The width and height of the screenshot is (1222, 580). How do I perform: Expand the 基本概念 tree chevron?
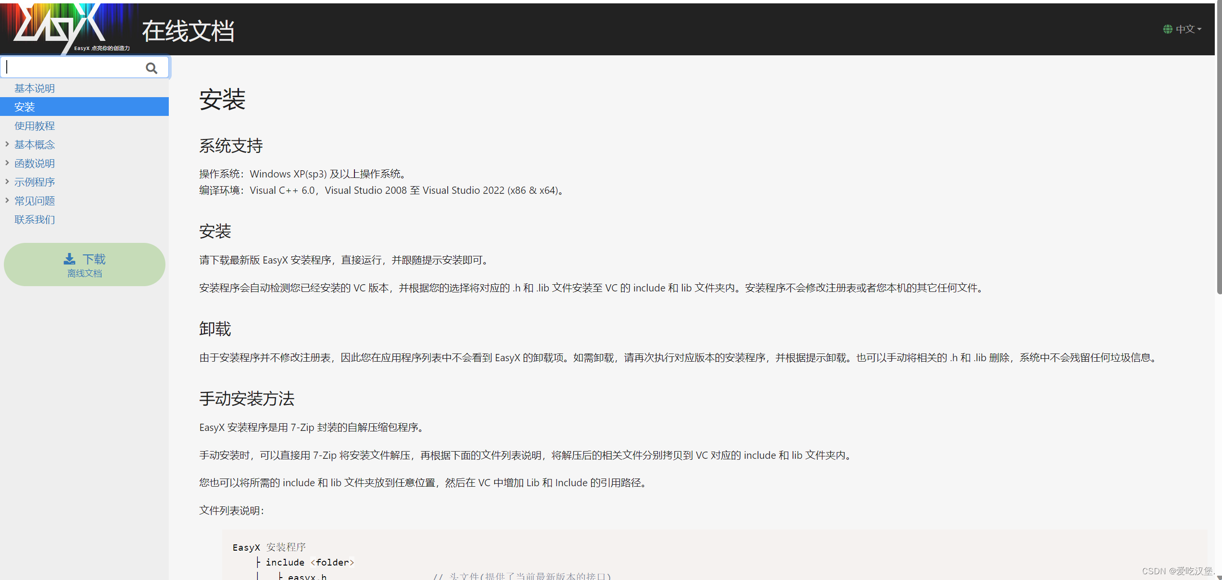pos(7,144)
